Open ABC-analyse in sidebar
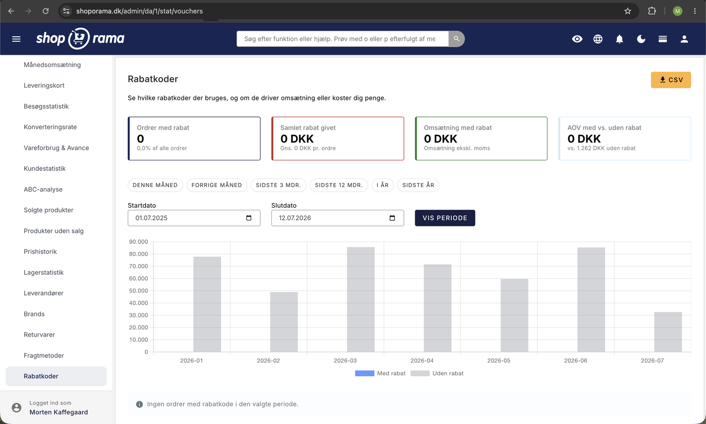 (x=43, y=189)
